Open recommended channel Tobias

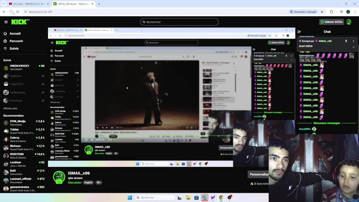(24, 131)
